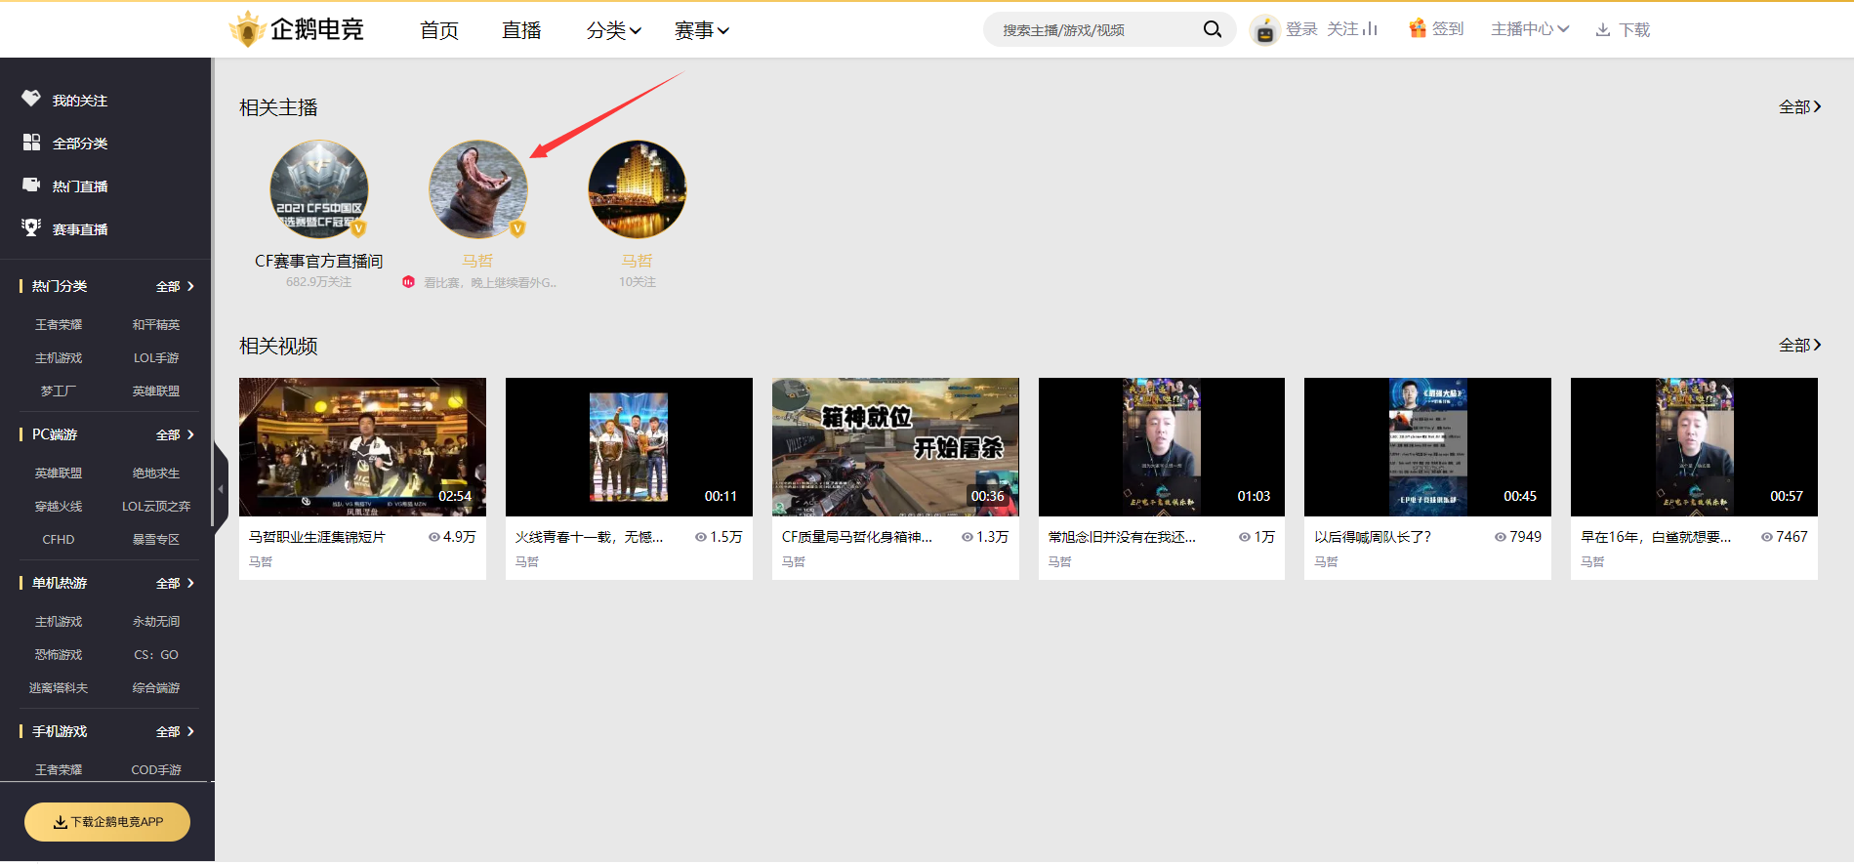Select 绝地求生 category
The height and width of the screenshot is (864, 1854).
156,473
